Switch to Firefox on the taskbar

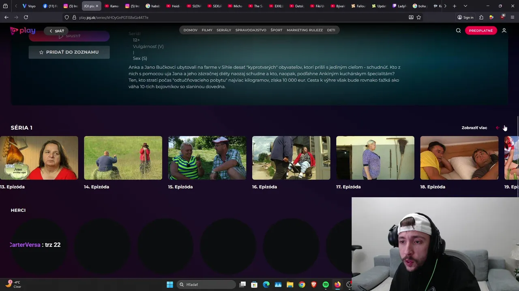tap(337, 285)
